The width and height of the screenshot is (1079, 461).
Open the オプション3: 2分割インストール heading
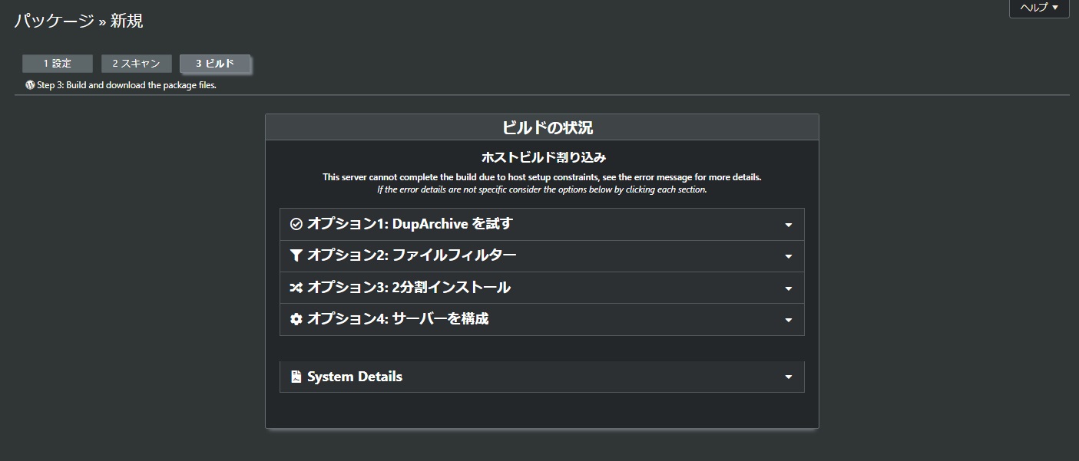point(409,288)
